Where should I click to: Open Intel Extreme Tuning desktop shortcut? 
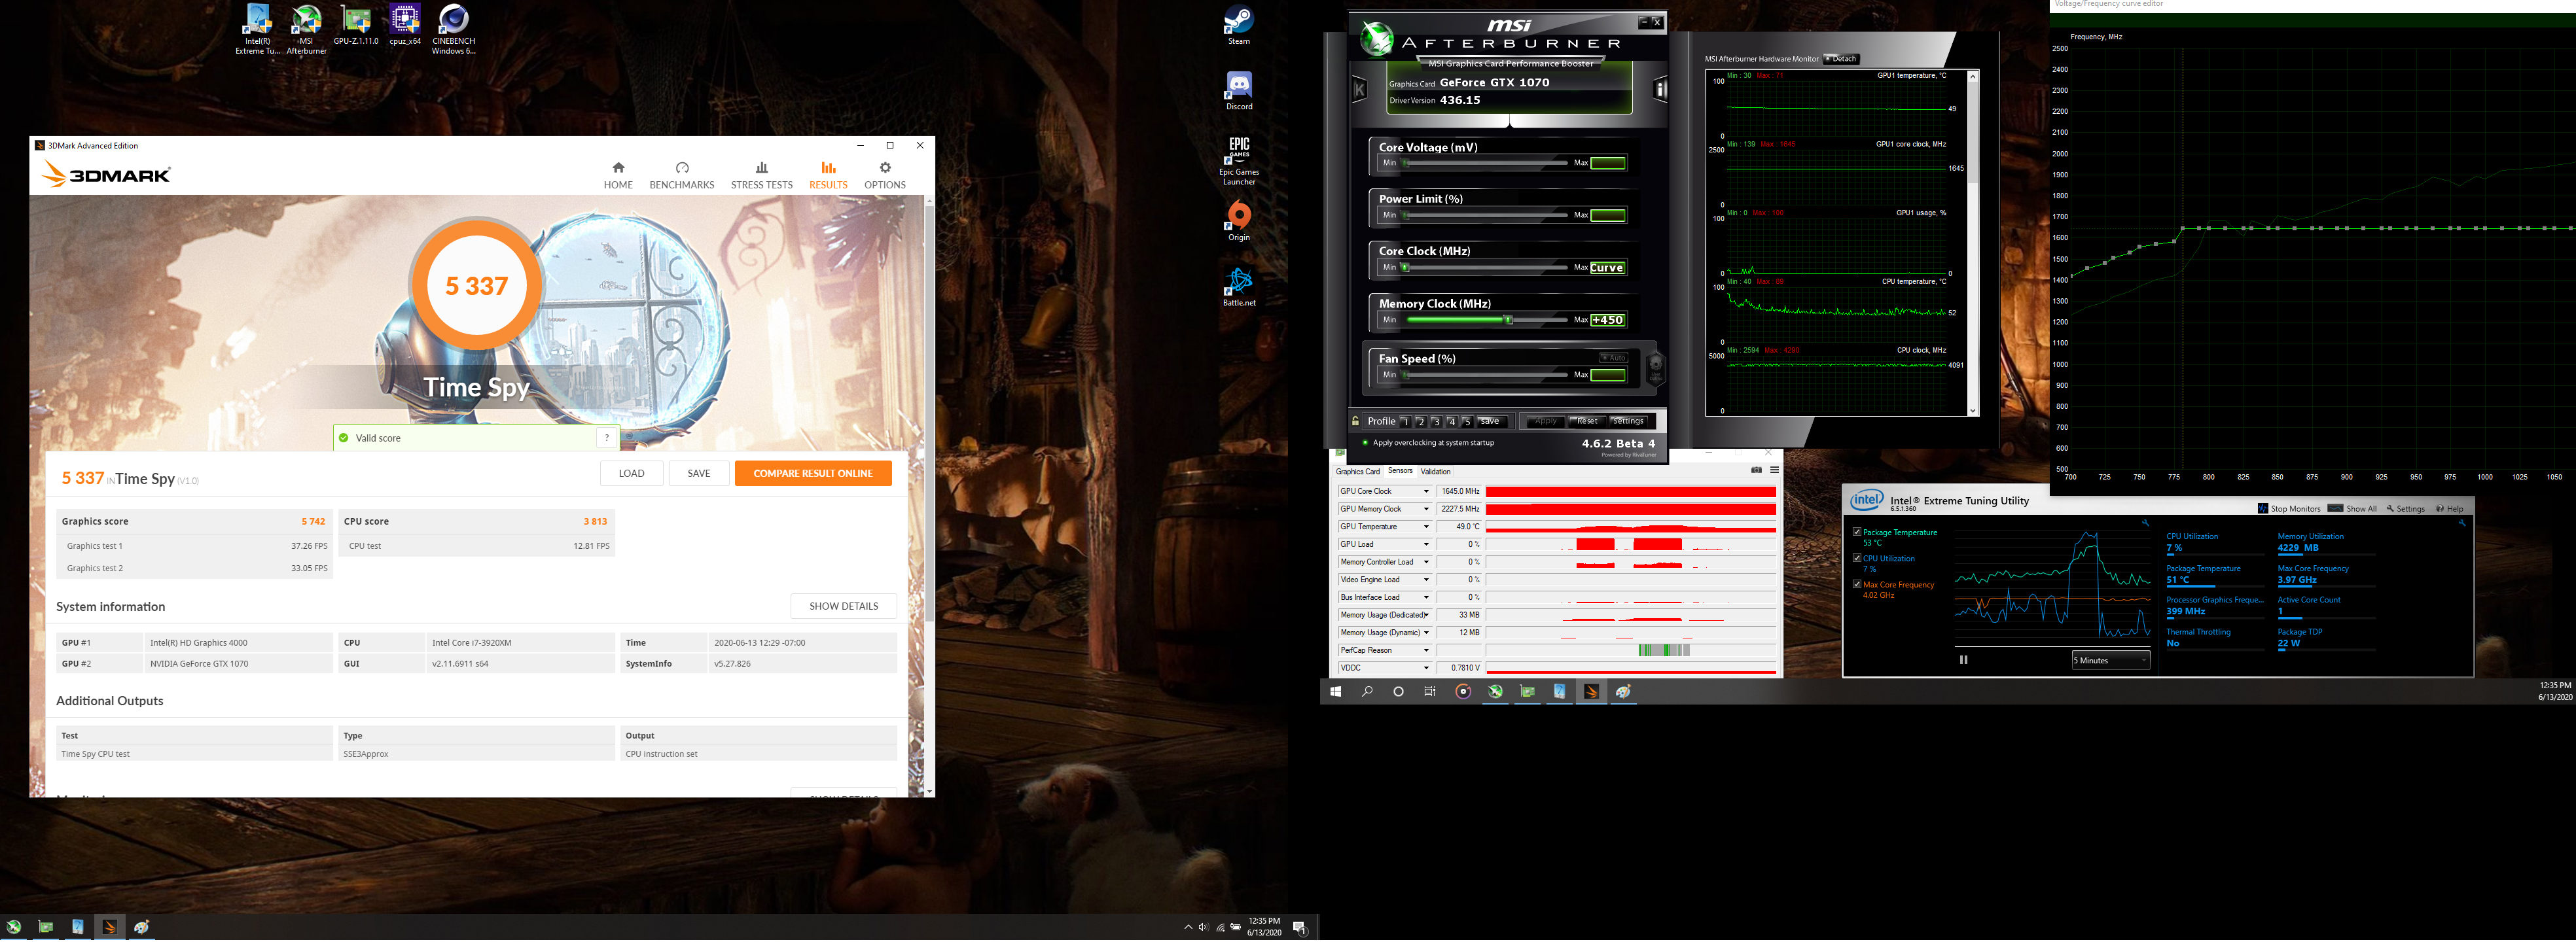click(x=257, y=29)
